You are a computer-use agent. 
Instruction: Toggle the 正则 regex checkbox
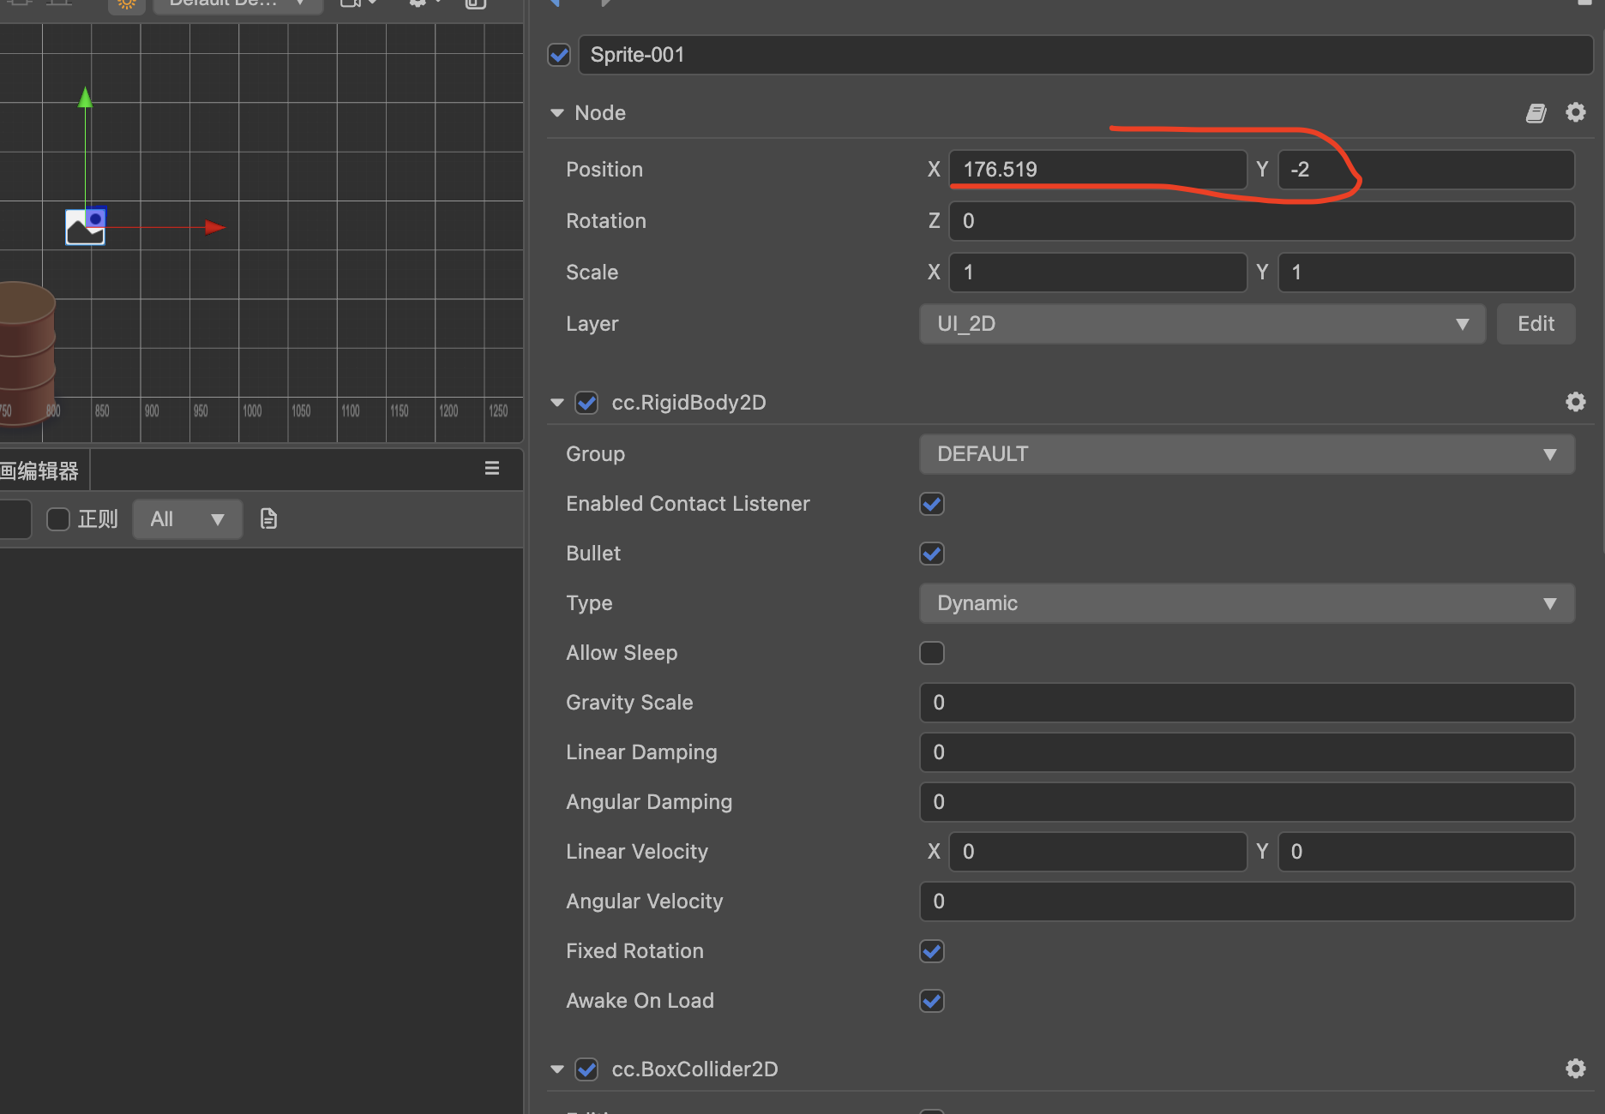tap(58, 519)
